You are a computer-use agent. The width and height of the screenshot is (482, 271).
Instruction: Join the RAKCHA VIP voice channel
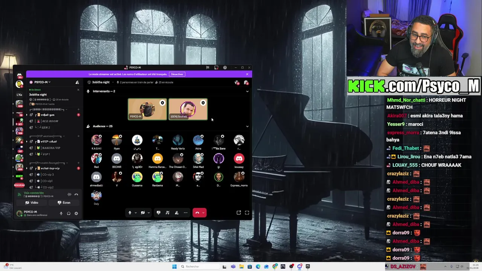[55, 148]
